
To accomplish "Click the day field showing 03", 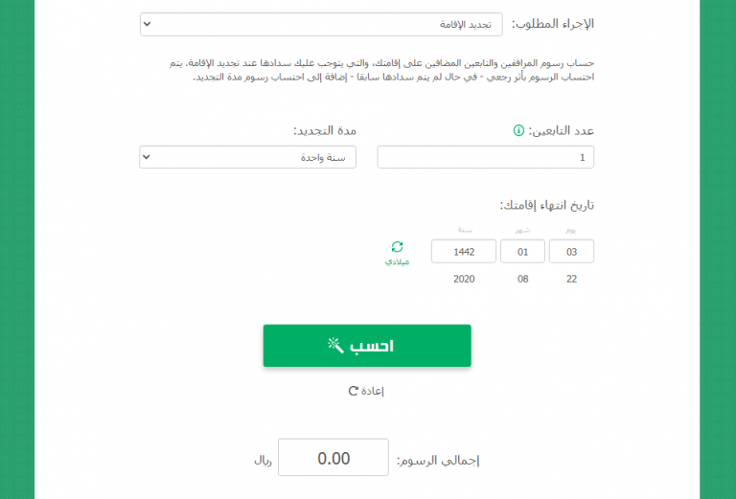I will click(571, 251).
